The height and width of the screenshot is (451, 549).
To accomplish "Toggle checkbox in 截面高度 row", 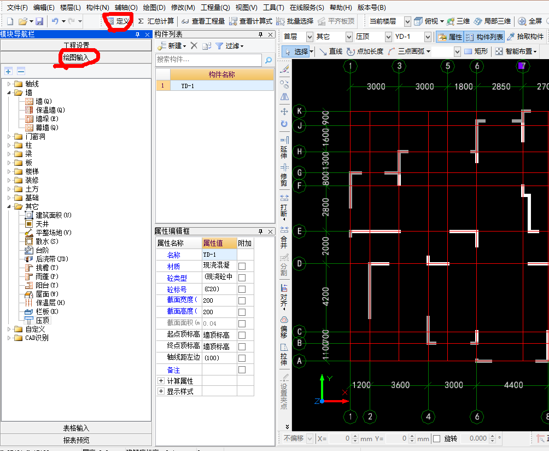I will 242,312.
